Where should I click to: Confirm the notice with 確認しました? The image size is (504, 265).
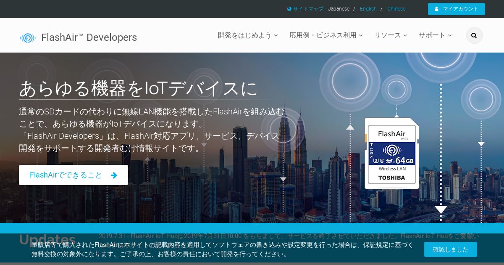click(451, 249)
